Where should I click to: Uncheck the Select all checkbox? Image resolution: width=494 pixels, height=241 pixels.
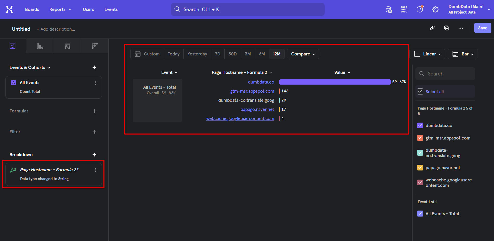[420, 91]
